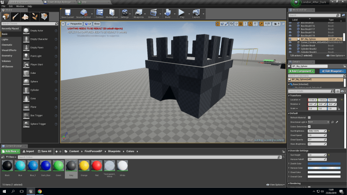Toggle scale snapping icon in viewport

261,24
